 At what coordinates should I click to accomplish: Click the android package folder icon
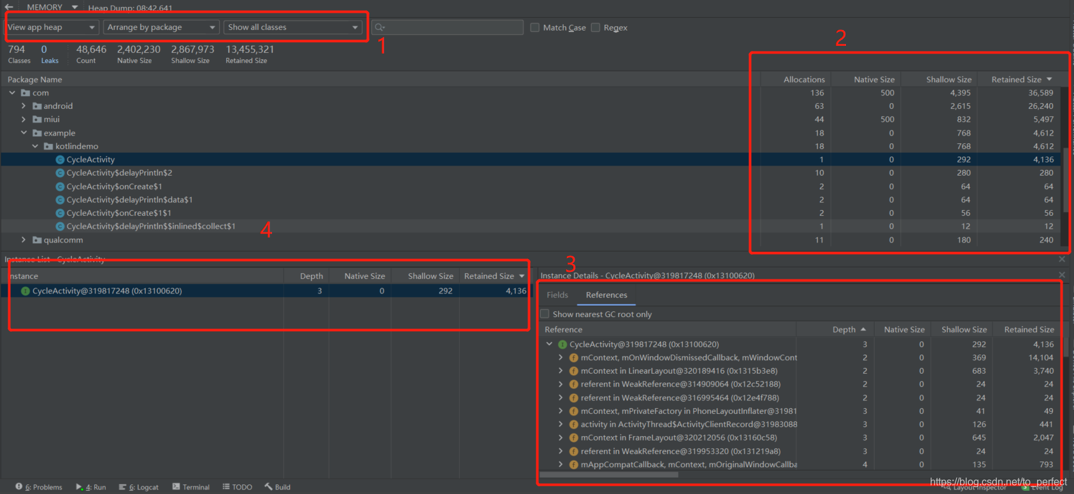coord(37,106)
